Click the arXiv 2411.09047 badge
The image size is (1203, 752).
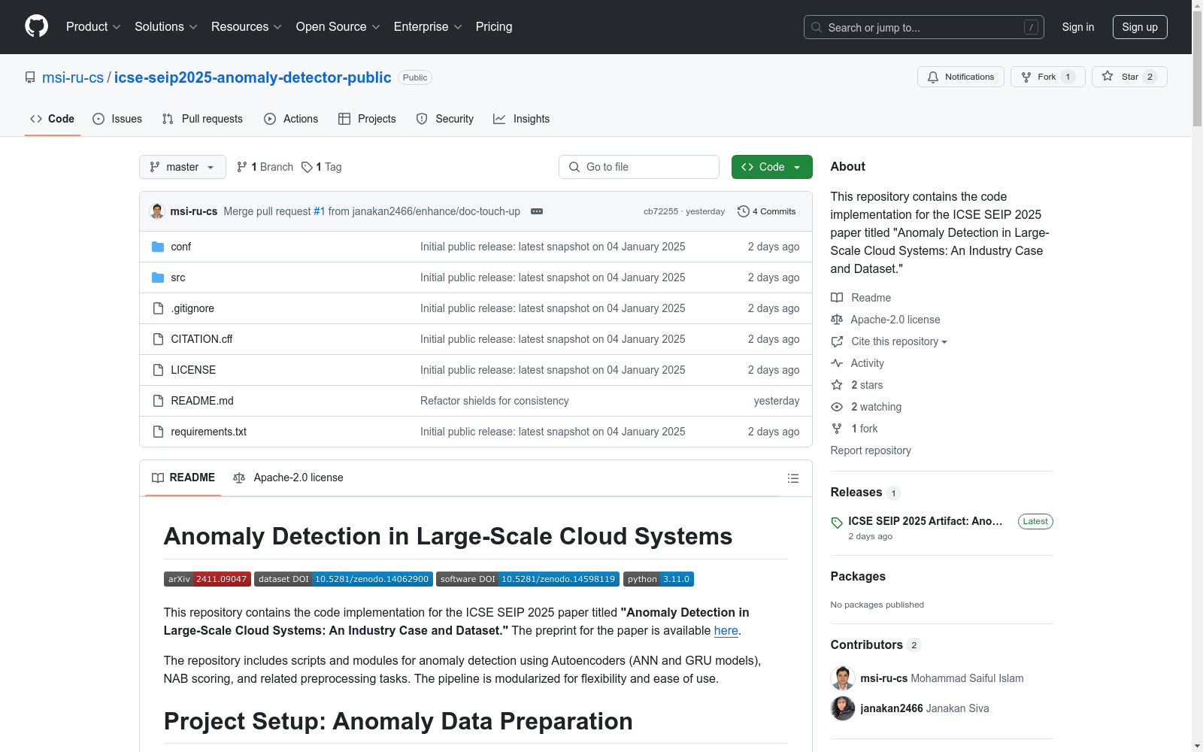208,579
